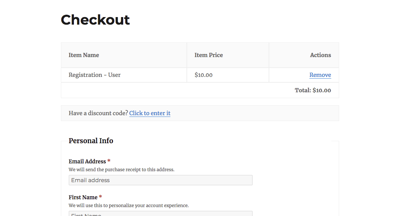Click the account personalization helper text
The height and width of the screenshot is (216, 399).
[129, 205]
